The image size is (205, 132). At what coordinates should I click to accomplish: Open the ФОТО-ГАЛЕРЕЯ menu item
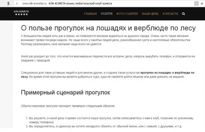pyautogui.click(x=127, y=14)
